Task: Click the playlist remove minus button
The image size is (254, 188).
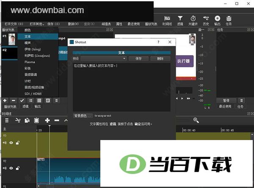Action: 14,101
